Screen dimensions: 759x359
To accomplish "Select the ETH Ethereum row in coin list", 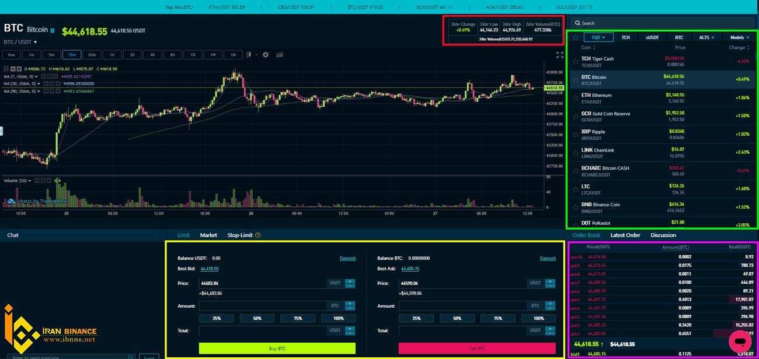I will (661, 98).
